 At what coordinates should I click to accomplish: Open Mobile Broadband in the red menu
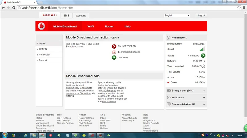pyautogui.click(x=65, y=26)
